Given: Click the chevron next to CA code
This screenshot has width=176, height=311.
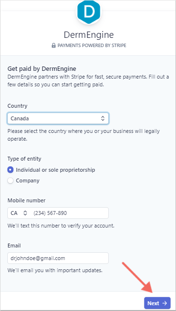Looking at the screenshot, I should [x=25, y=213].
